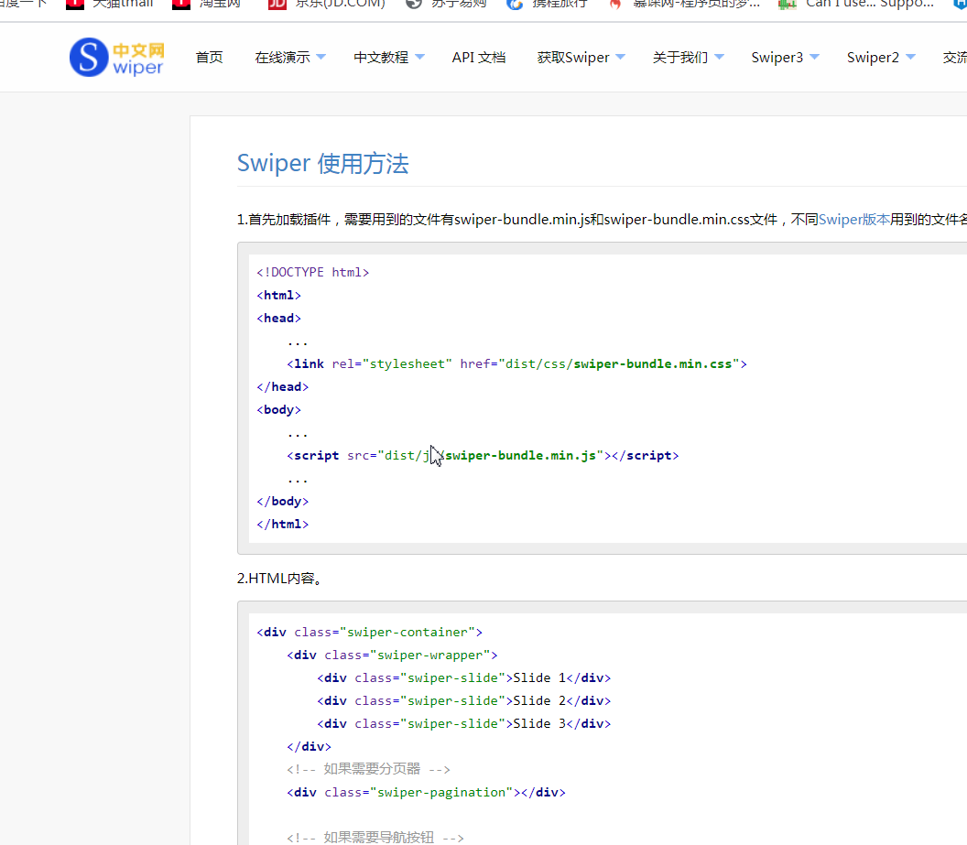Viewport: 967px width, 845px height.
Task: Open the Can I use bookmark icon
Action: [x=787, y=5]
